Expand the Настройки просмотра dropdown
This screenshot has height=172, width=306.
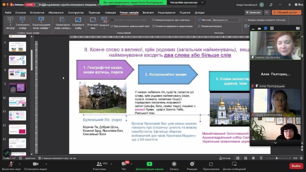click(x=187, y=3)
